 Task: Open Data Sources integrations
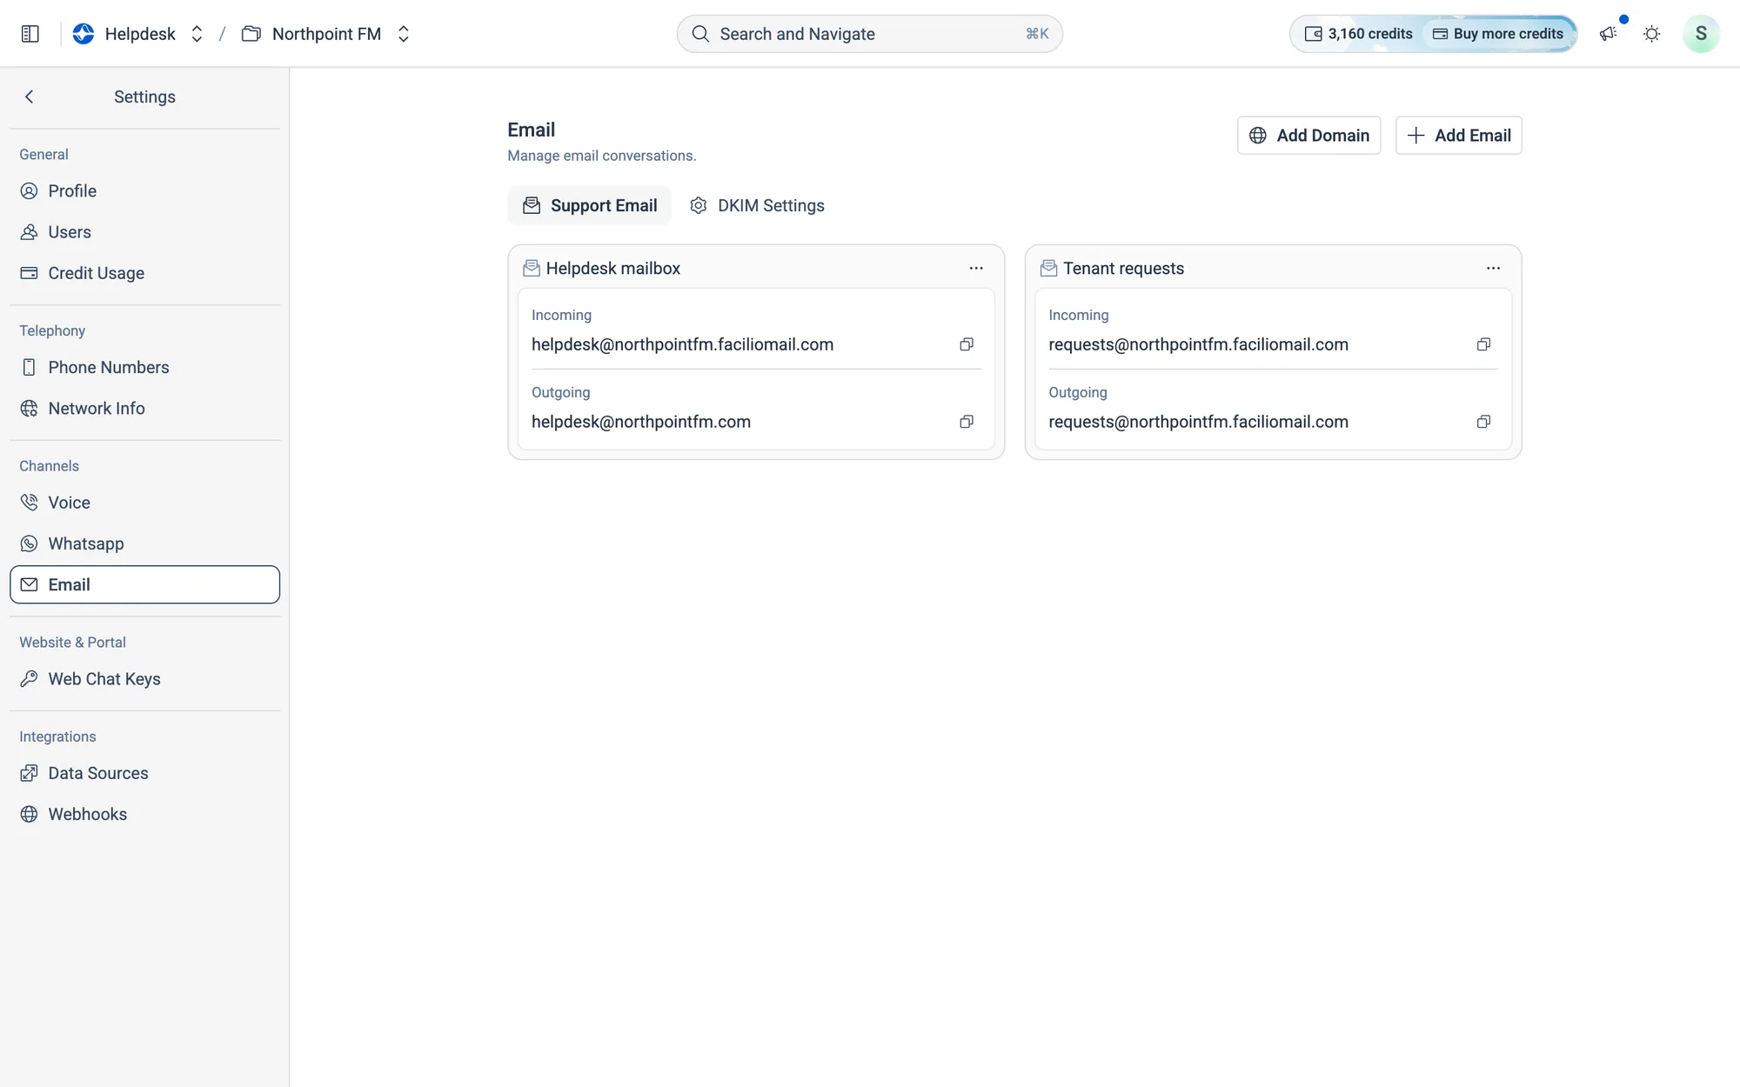144,773
